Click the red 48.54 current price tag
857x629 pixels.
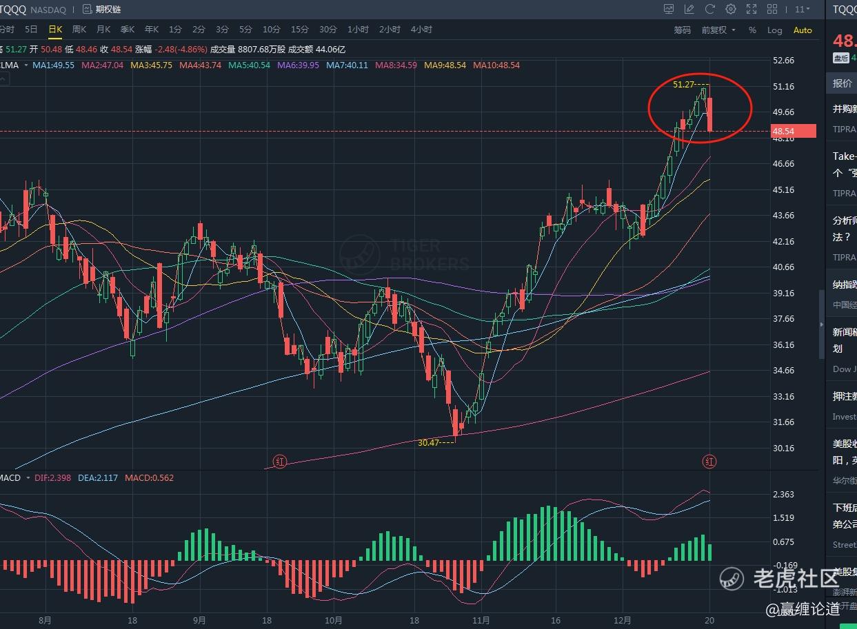click(x=794, y=131)
